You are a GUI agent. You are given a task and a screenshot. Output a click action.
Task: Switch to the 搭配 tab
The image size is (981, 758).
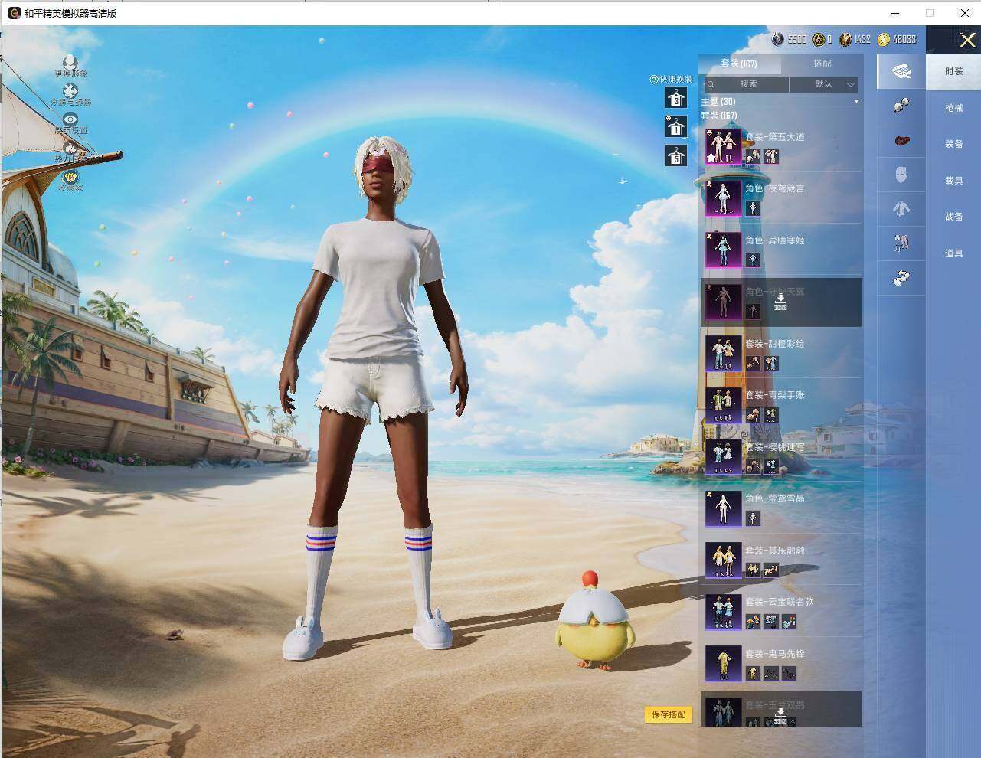[x=822, y=64]
